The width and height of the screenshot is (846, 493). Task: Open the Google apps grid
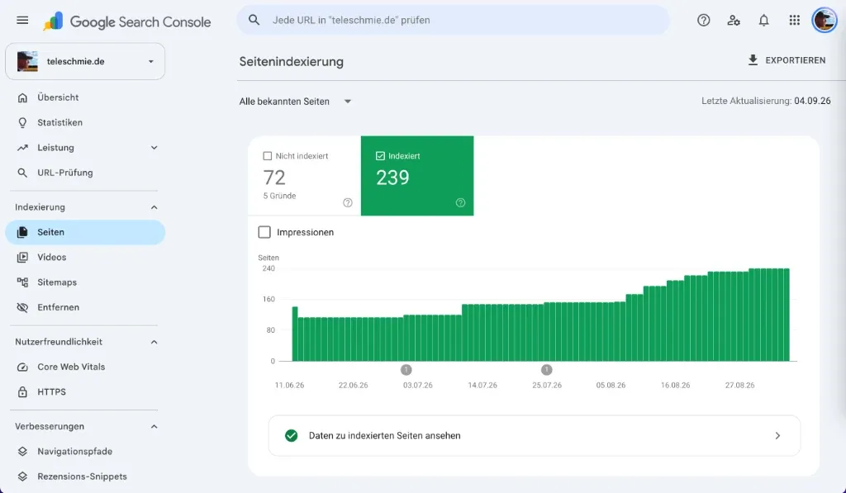coord(794,21)
